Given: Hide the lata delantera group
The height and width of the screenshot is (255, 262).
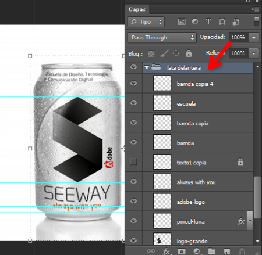Looking at the screenshot, I should point(133,67).
